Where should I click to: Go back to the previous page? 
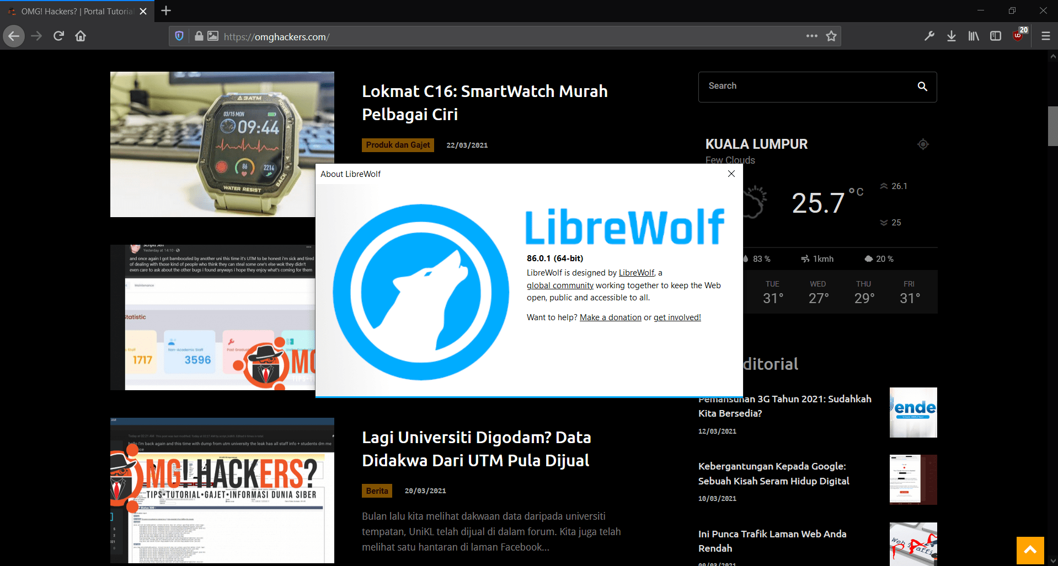14,36
